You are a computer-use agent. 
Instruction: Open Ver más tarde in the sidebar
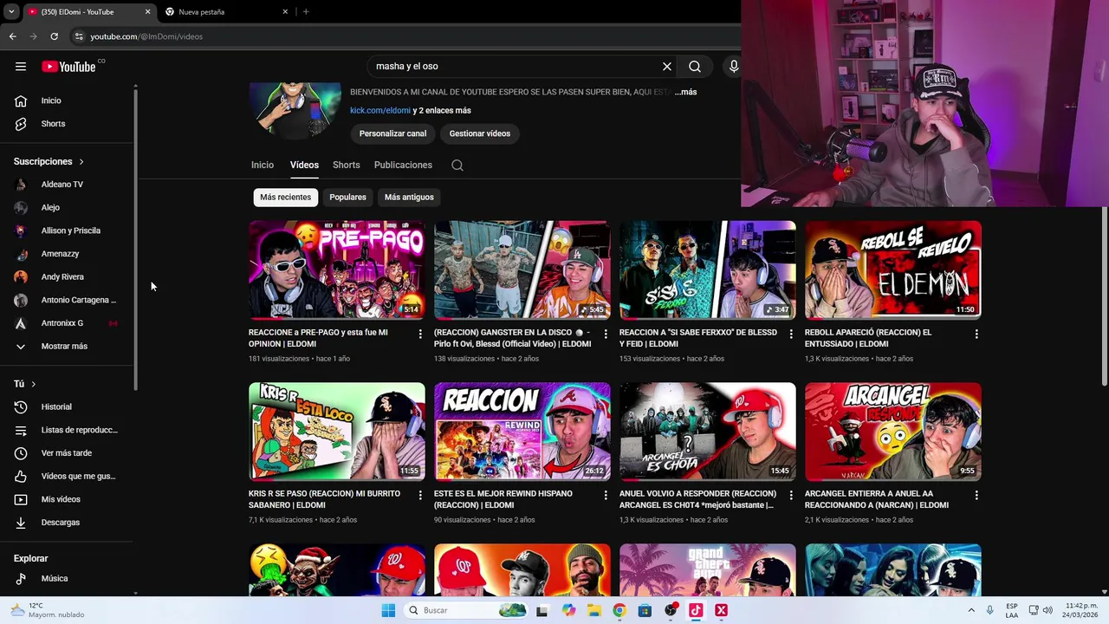(x=68, y=453)
